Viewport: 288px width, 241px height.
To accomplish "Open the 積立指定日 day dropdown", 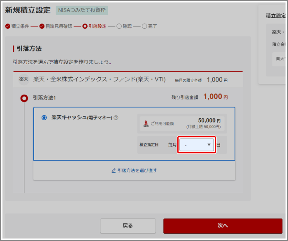I will click(x=197, y=145).
